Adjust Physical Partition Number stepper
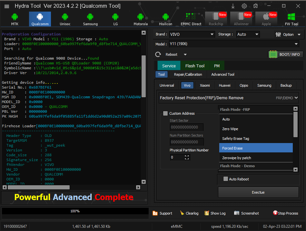Image resolution: width=306 pixels, height=231 pixels. 187,157
